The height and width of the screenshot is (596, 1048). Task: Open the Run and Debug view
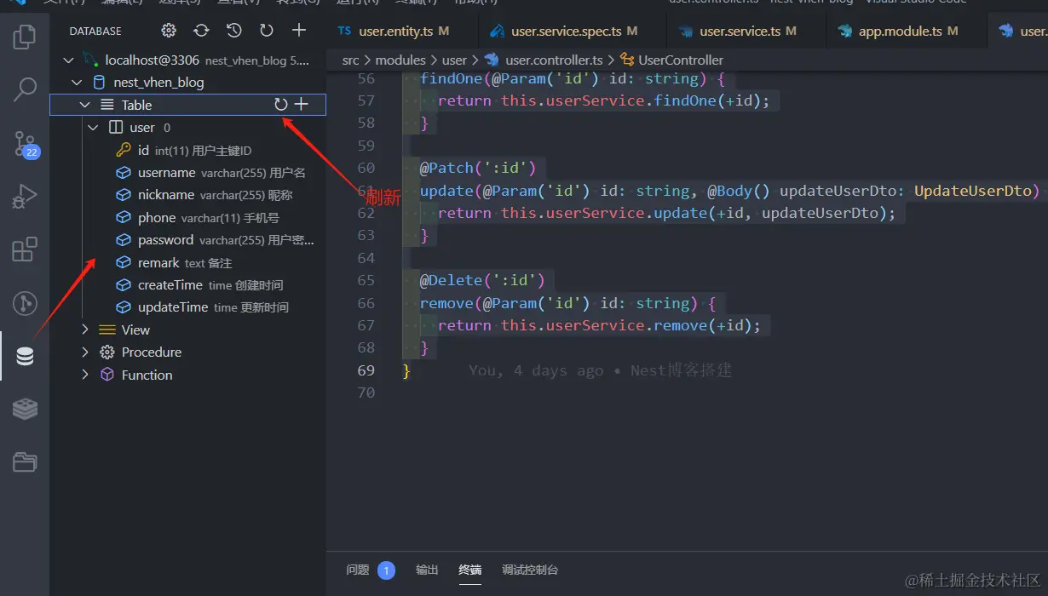click(x=25, y=197)
